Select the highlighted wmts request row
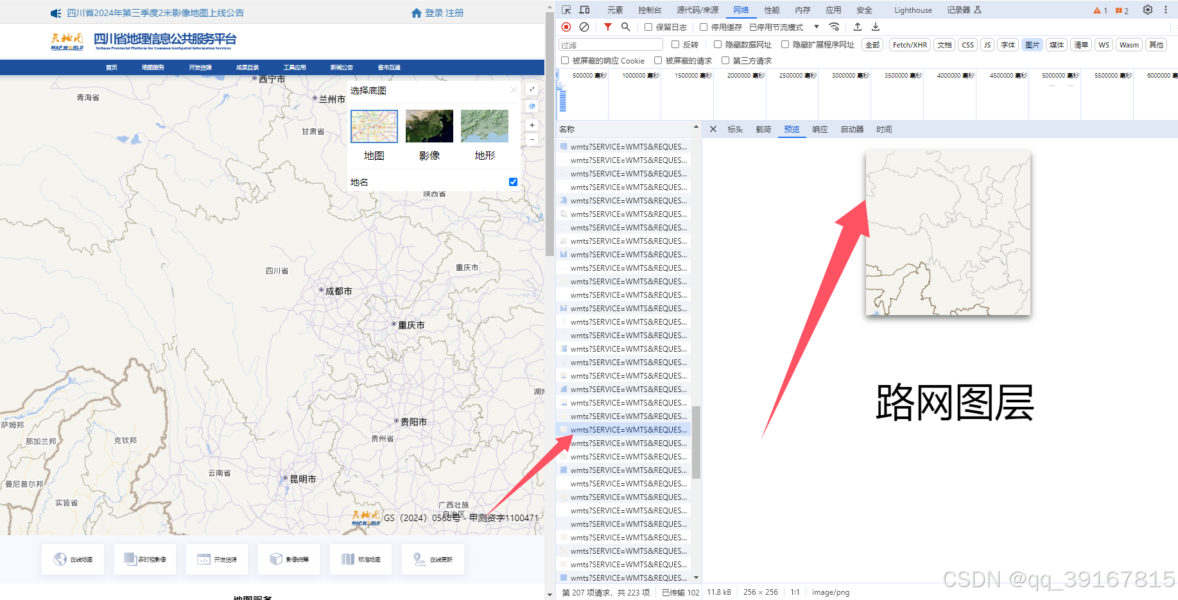 pyautogui.click(x=624, y=430)
